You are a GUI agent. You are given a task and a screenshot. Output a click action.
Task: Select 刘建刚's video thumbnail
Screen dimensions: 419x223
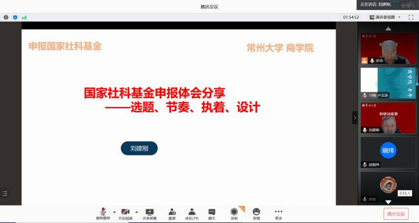(388, 118)
